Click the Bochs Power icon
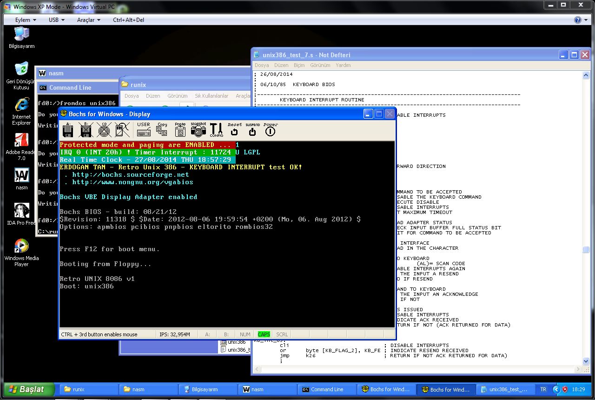 click(x=271, y=130)
